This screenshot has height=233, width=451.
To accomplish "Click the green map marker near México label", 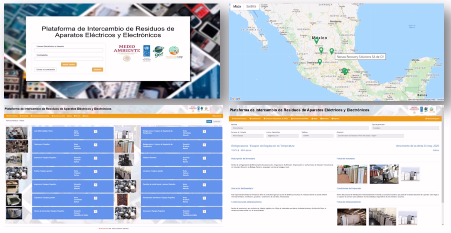I will [316, 41].
